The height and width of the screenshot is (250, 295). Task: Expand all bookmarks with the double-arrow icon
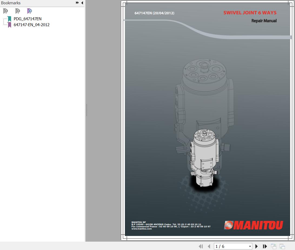[x=77, y=3]
